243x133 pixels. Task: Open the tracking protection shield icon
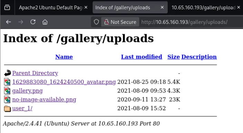[x=96, y=22]
